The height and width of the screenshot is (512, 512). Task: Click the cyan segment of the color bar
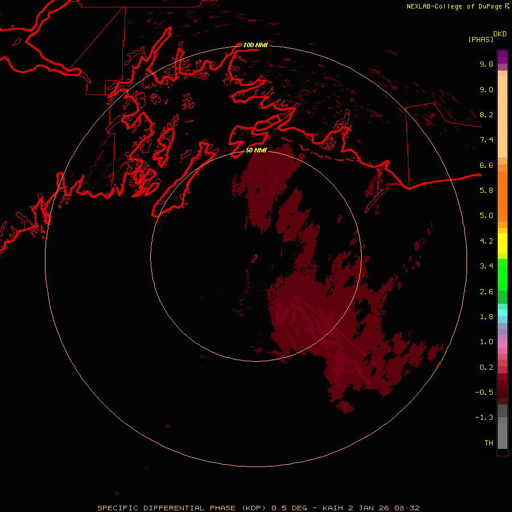pos(502,313)
